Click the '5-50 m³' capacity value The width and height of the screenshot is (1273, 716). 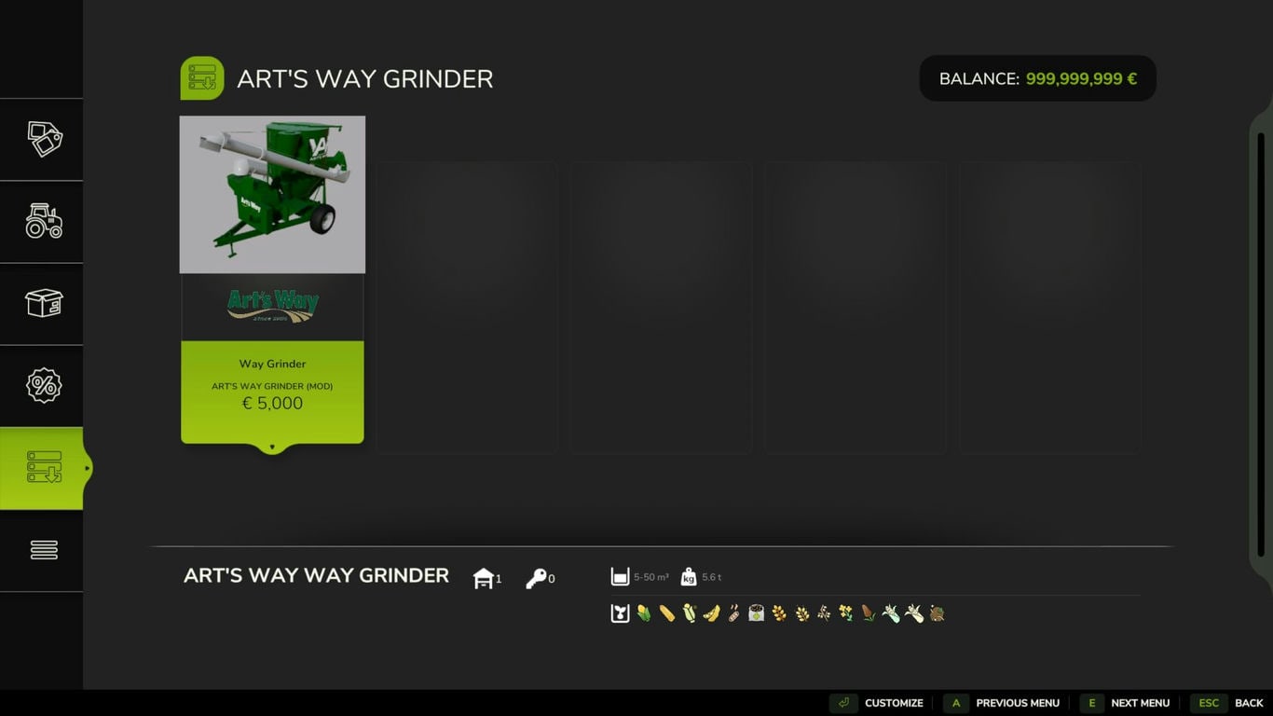click(651, 578)
